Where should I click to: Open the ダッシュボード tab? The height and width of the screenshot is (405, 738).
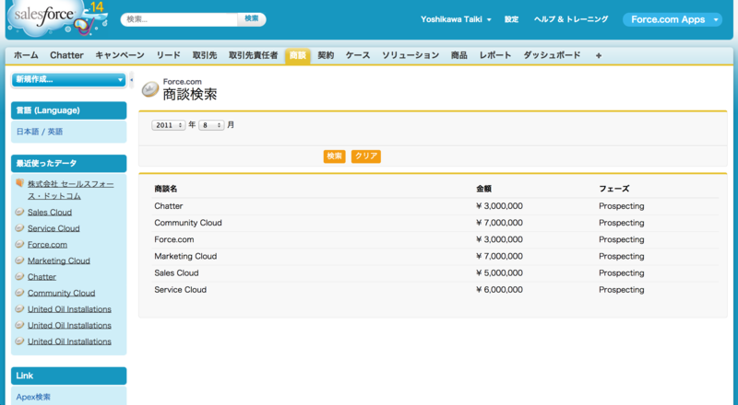point(552,55)
